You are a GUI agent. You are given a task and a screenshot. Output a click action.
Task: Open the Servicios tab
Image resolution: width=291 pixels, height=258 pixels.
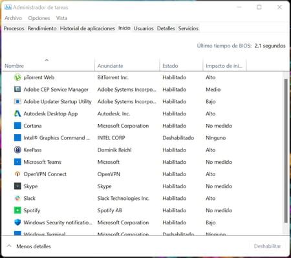click(188, 28)
